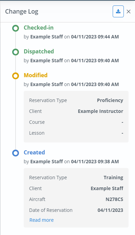Click Date of Reservation 04/11/2023 value
Screen dimensions: 135x235
point(110,210)
